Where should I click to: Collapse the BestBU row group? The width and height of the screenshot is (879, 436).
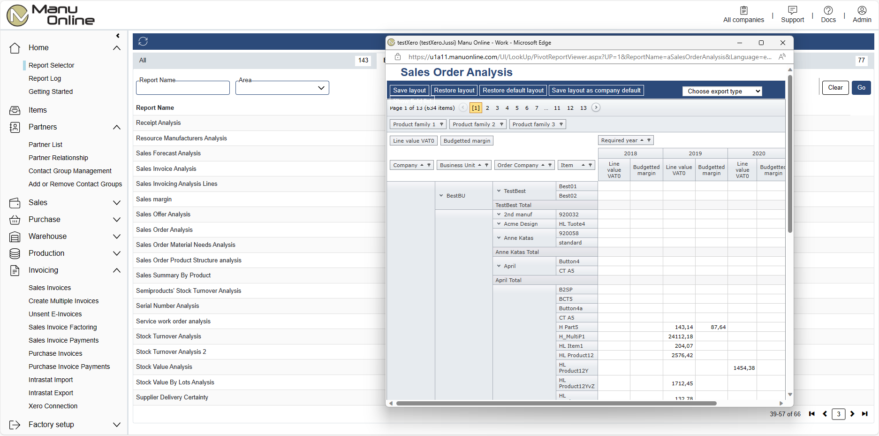point(441,196)
